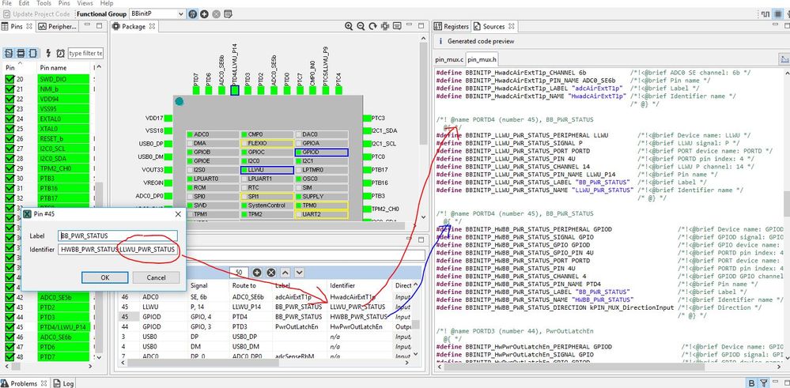
Task: Click the type filter text box
Action: 85,53
